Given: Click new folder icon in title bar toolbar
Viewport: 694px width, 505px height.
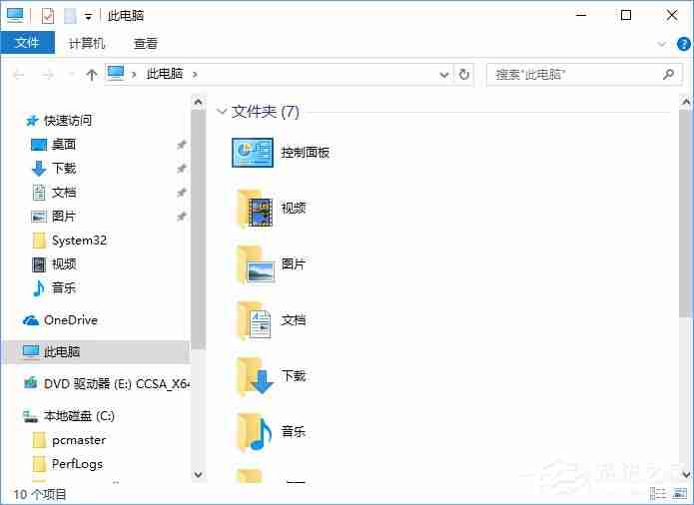Looking at the screenshot, I should click(x=70, y=16).
